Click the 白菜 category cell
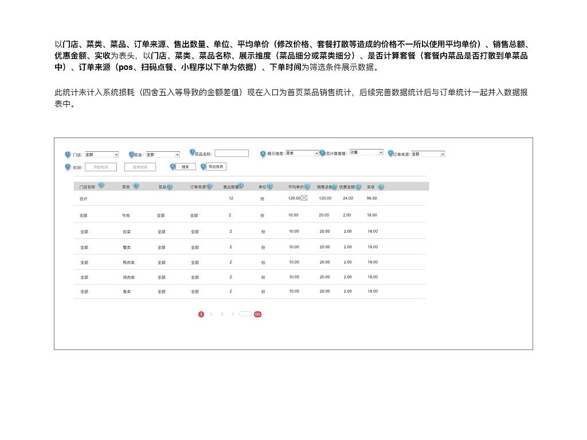Screen dimensions: 587x440 tap(127, 231)
